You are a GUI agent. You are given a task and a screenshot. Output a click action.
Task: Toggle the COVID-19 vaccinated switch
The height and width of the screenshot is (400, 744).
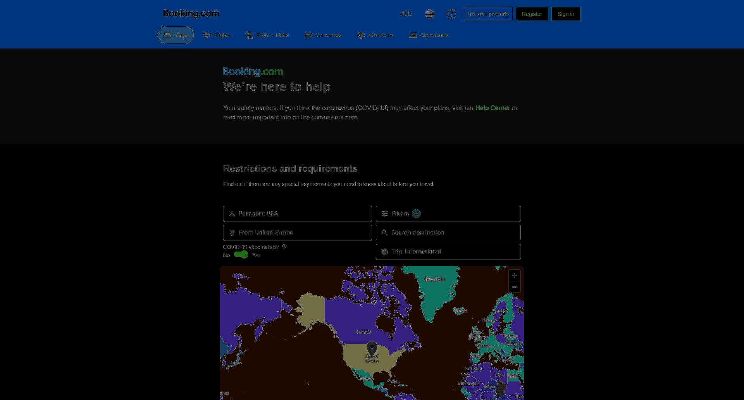point(241,255)
